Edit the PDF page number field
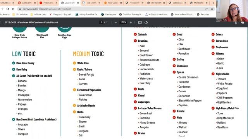 coord(101,22)
